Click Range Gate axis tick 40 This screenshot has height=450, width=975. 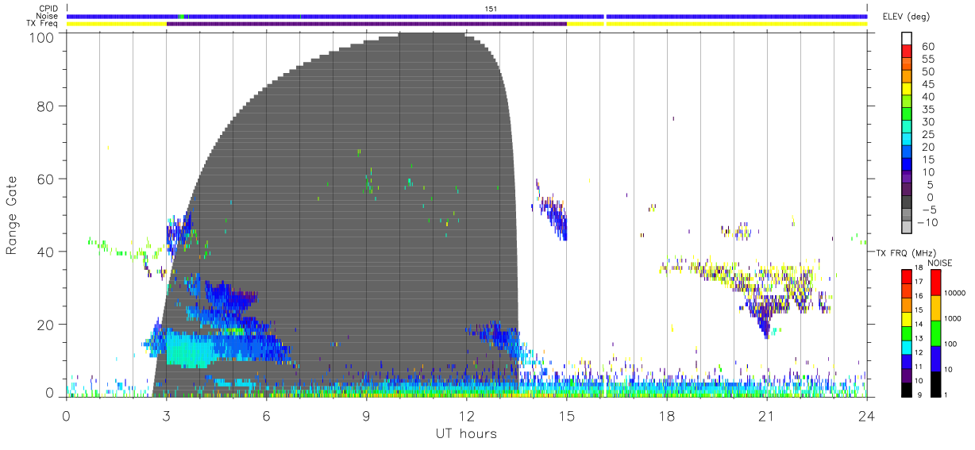(x=47, y=252)
